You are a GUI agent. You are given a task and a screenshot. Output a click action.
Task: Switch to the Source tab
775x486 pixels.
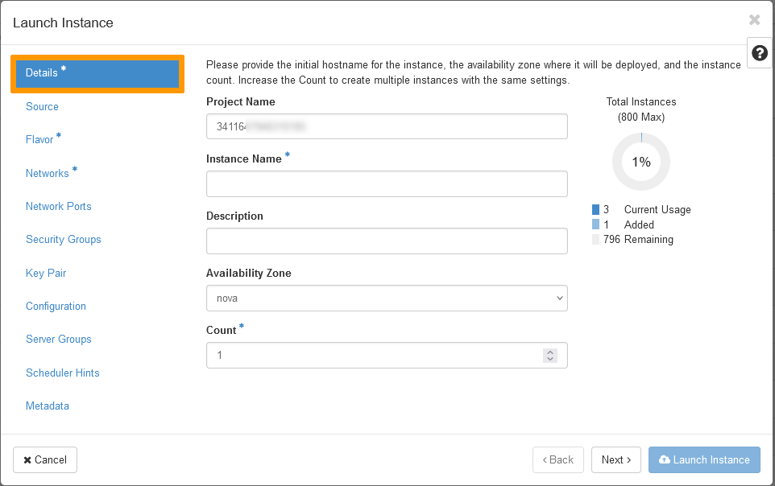tap(42, 106)
